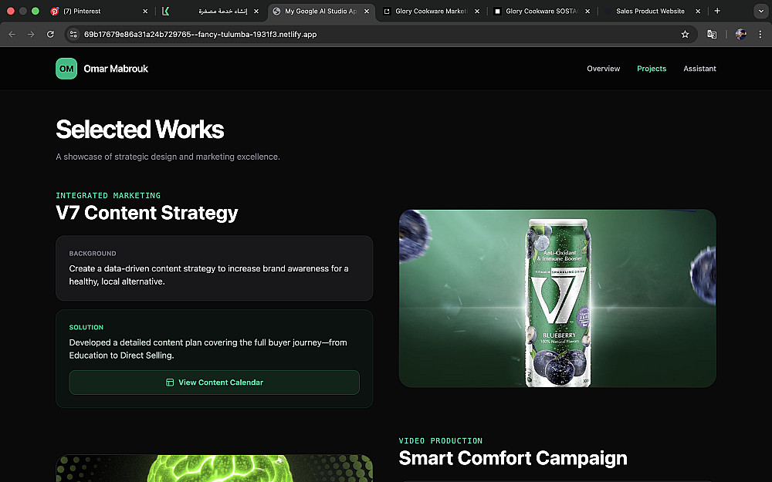This screenshot has height=482, width=772.
Task: Close the Pinterest tab
Action: 145,11
